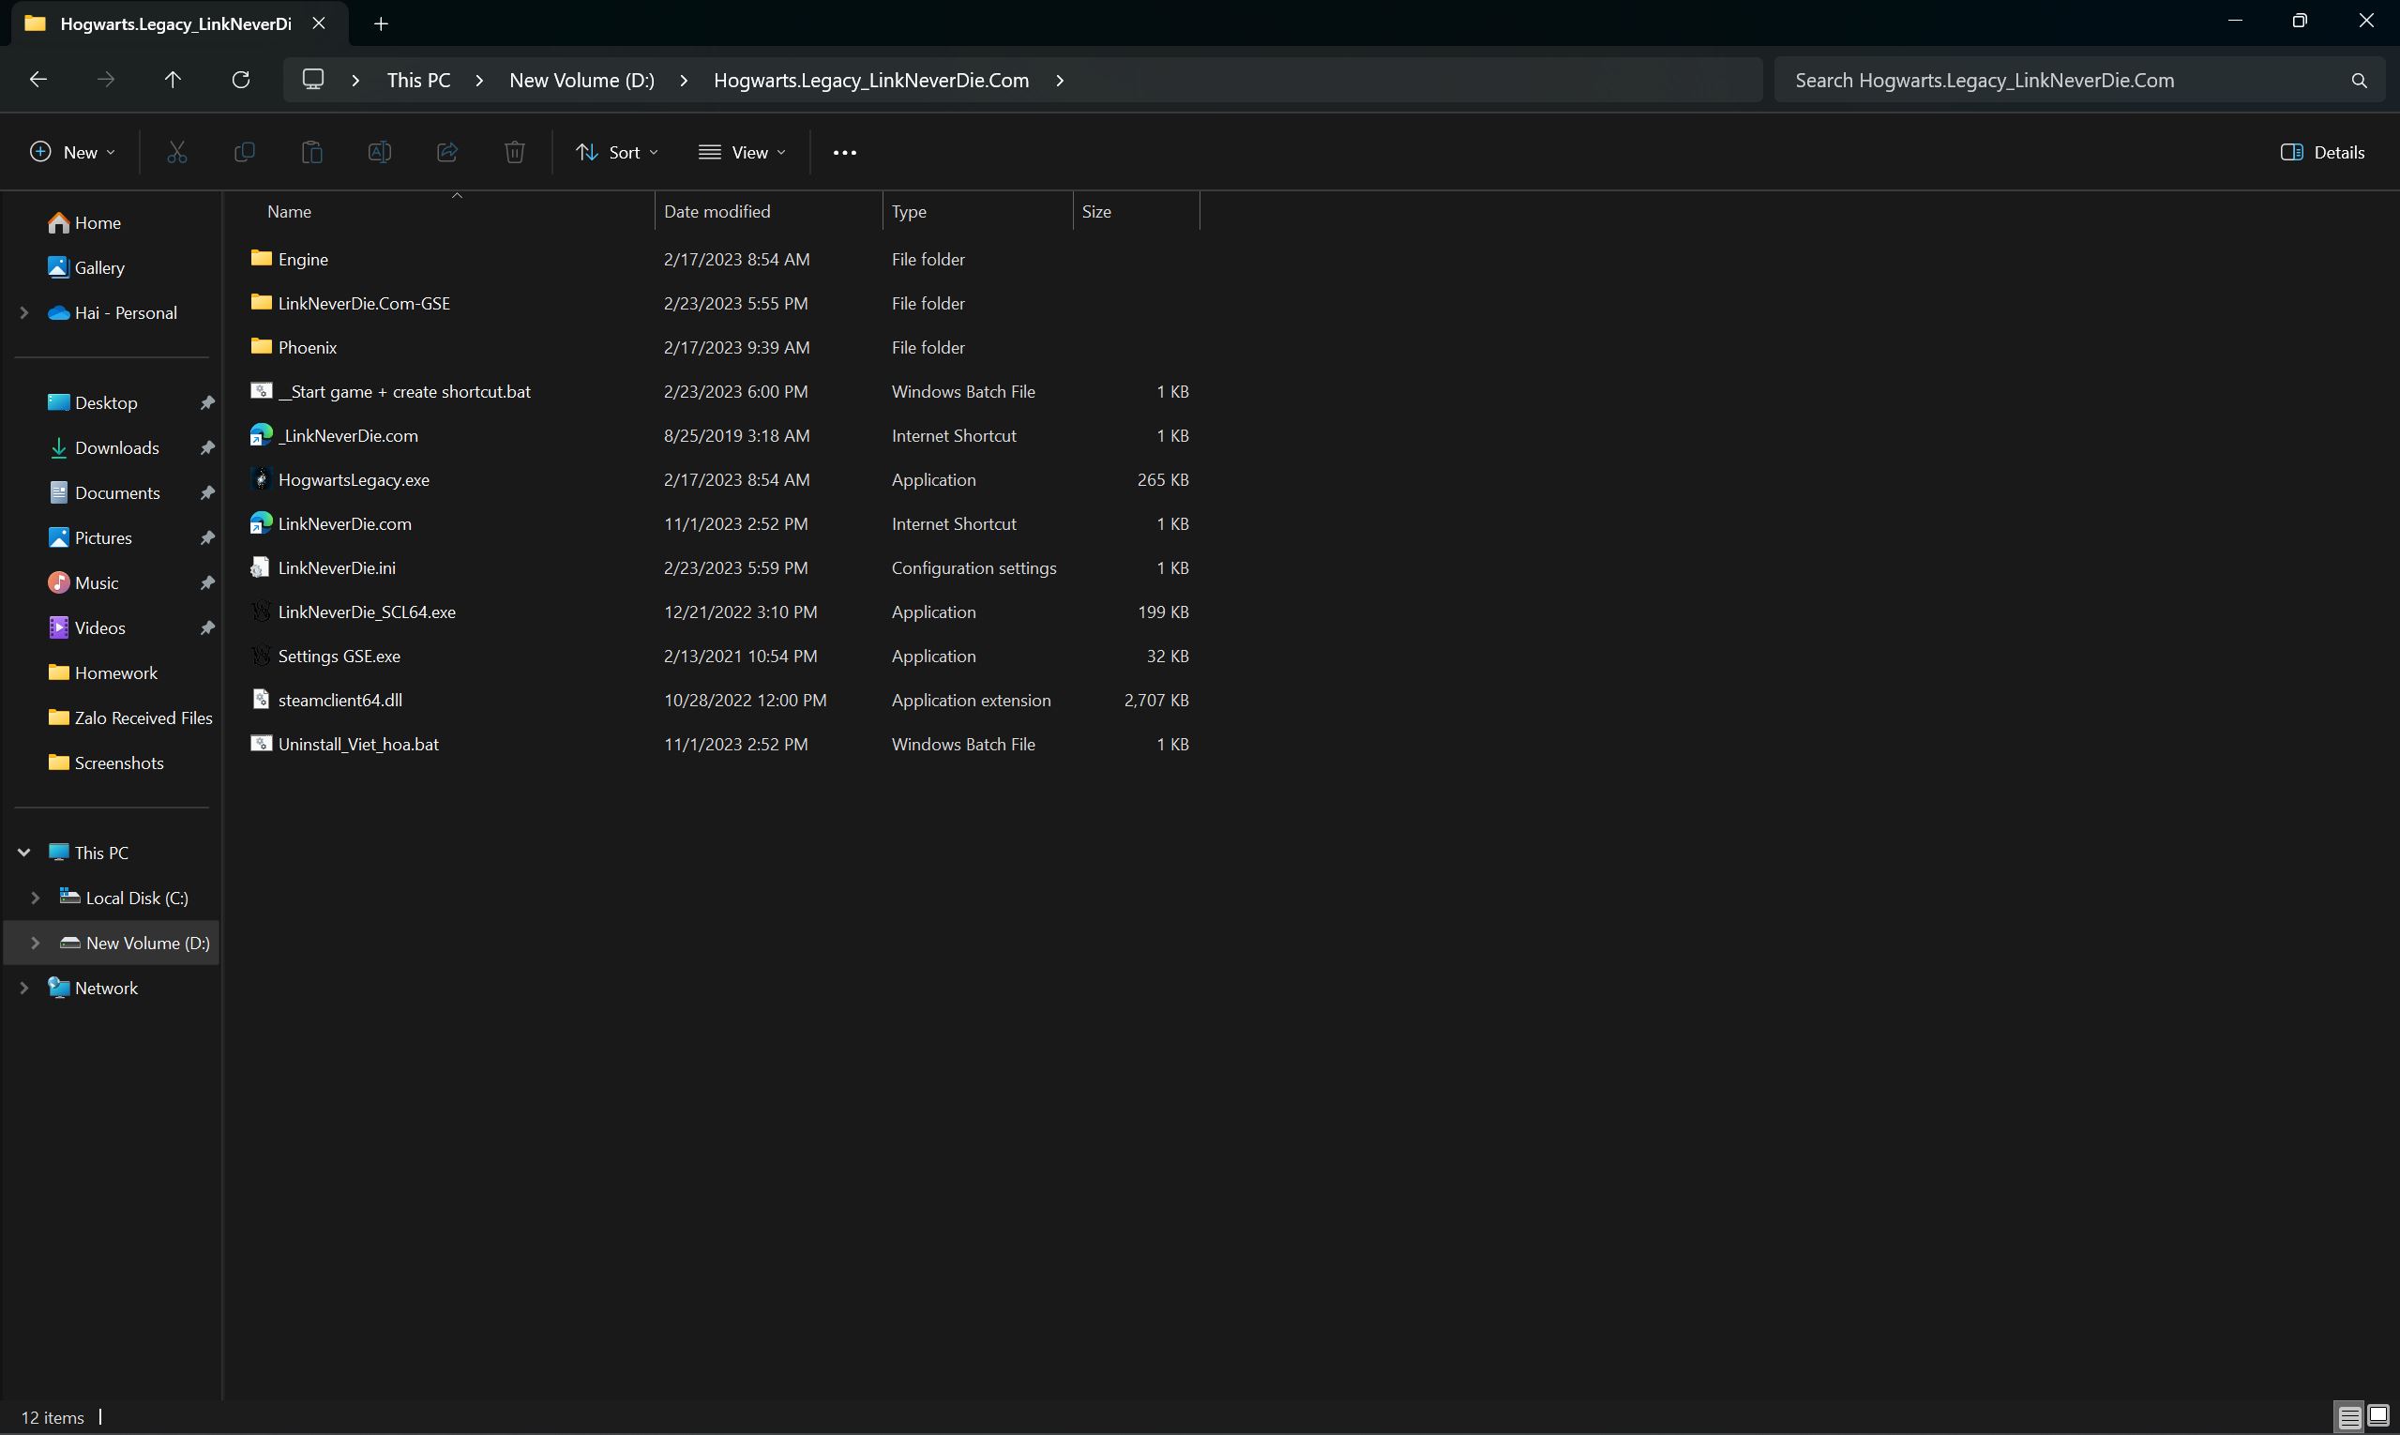Toggle the Details pane button

point(2323,152)
